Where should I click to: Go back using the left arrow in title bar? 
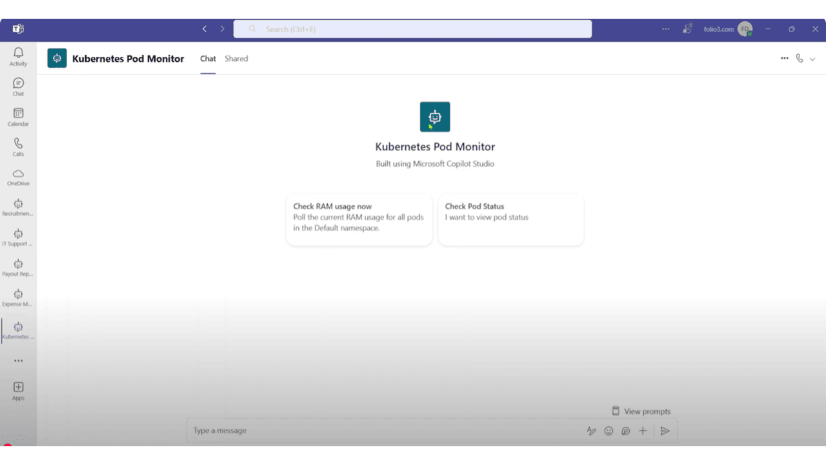tap(205, 29)
